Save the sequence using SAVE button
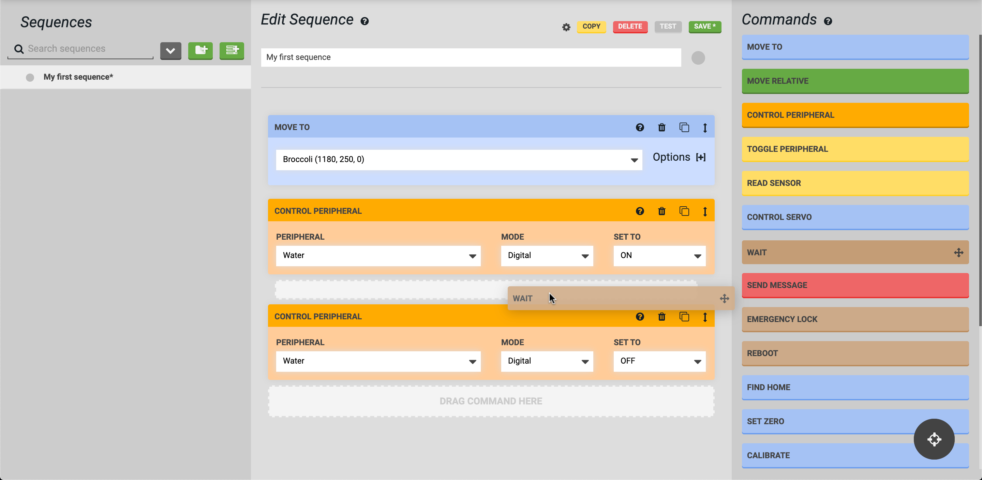Screen dimensions: 982x480 click(x=704, y=27)
